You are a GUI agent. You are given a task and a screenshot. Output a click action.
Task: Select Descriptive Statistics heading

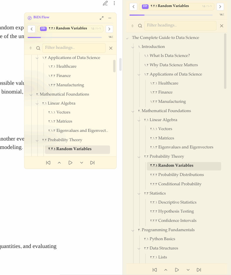coord(173,202)
